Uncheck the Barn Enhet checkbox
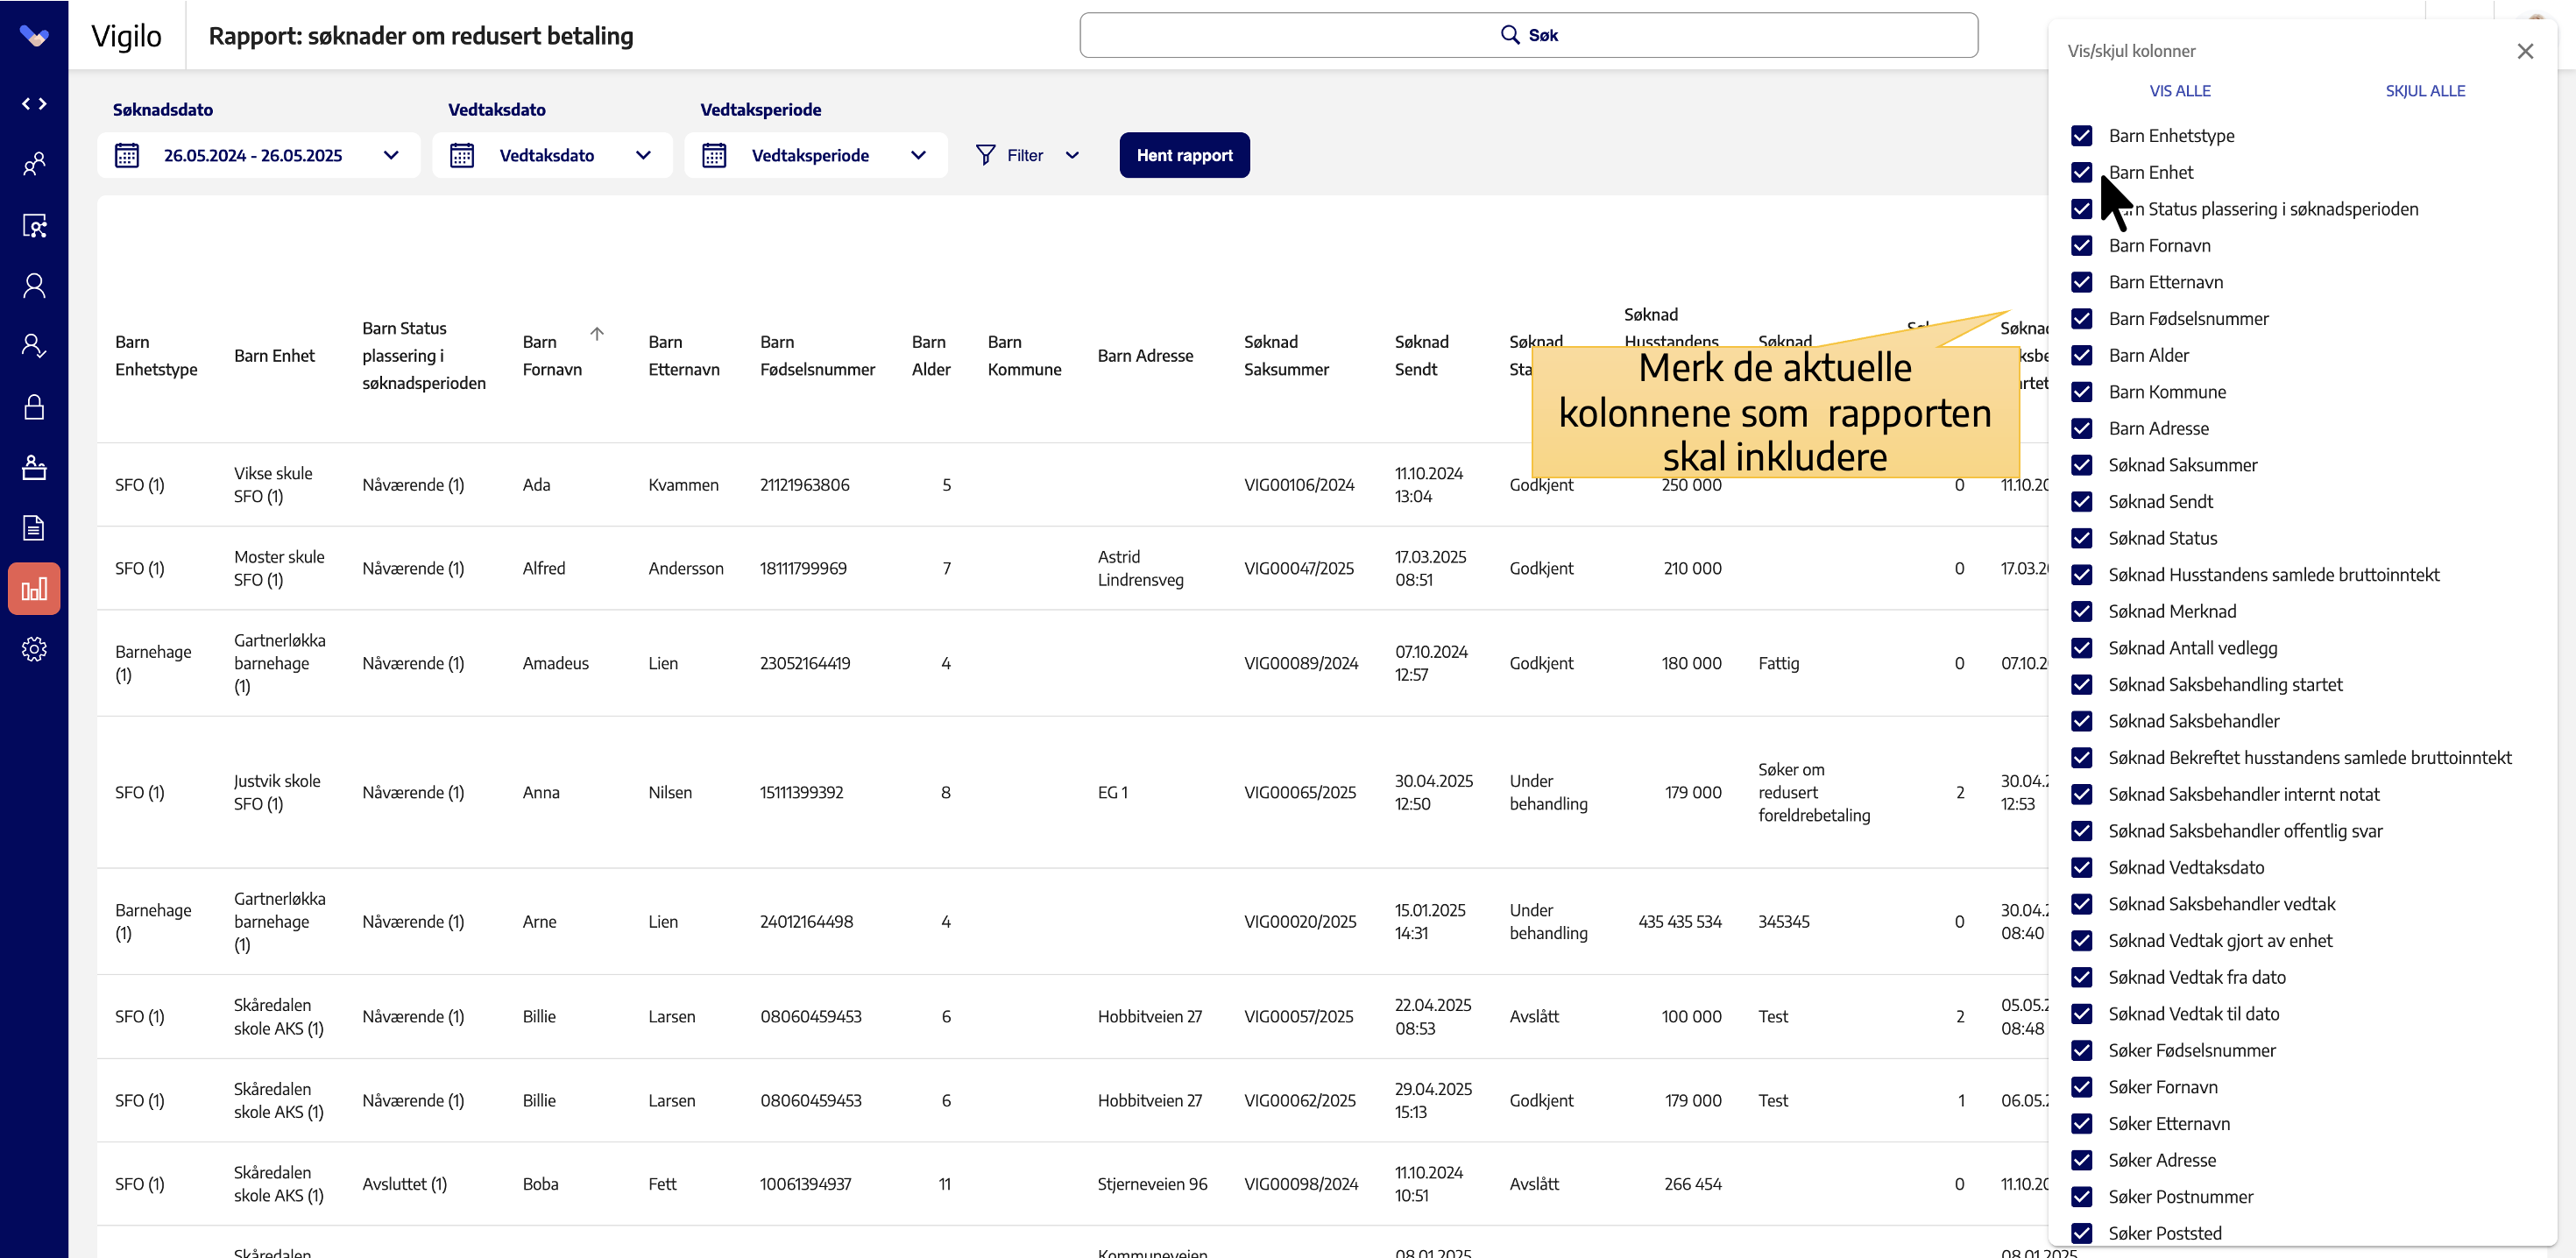2576x1258 pixels. point(2082,173)
